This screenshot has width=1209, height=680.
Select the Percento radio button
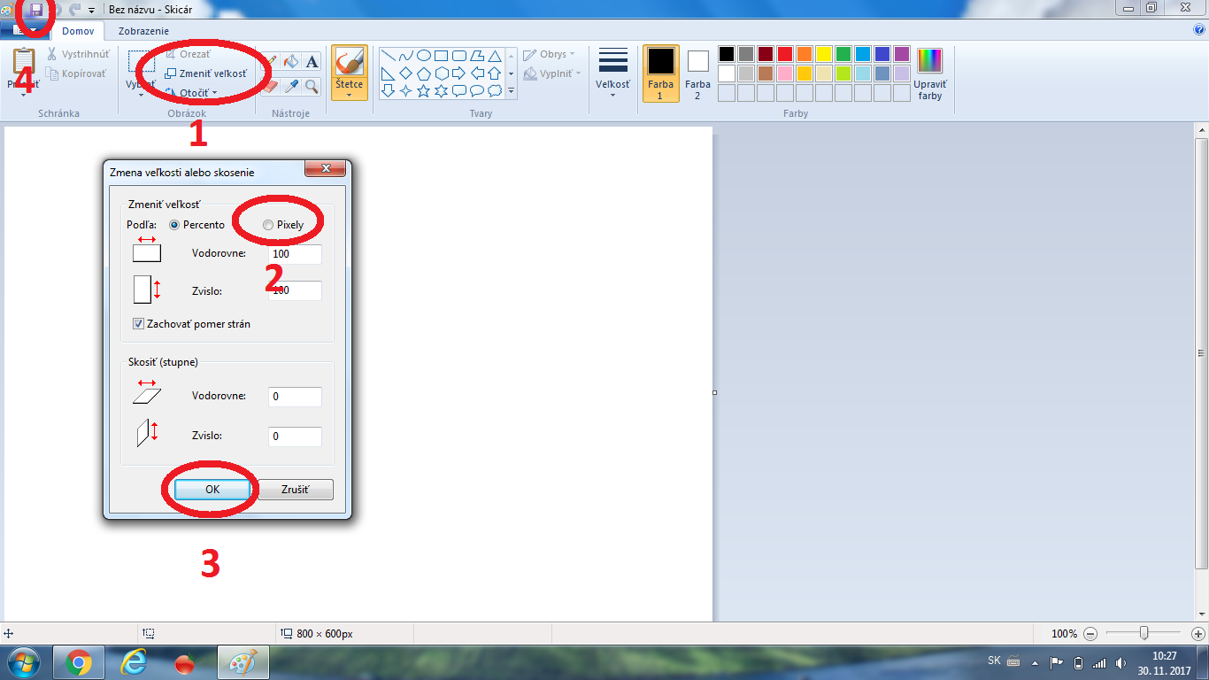point(174,225)
